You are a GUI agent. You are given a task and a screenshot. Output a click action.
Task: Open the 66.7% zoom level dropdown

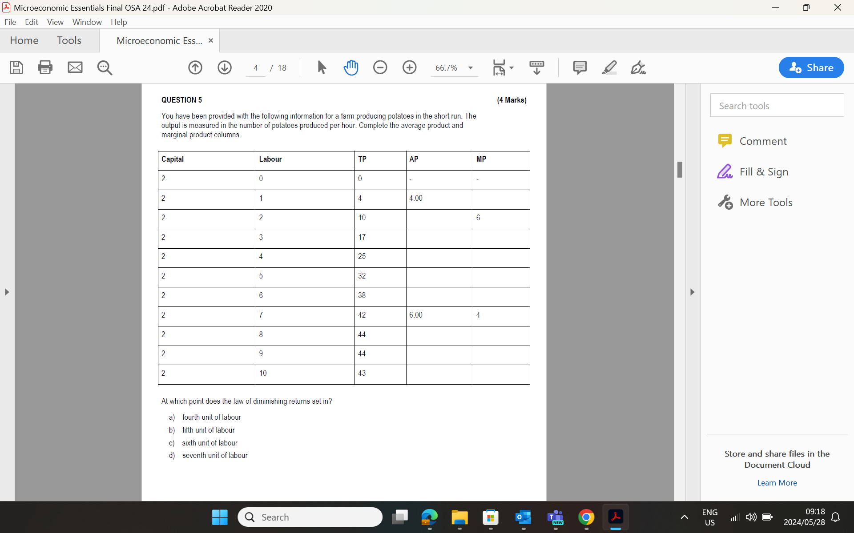click(x=470, y=68)
